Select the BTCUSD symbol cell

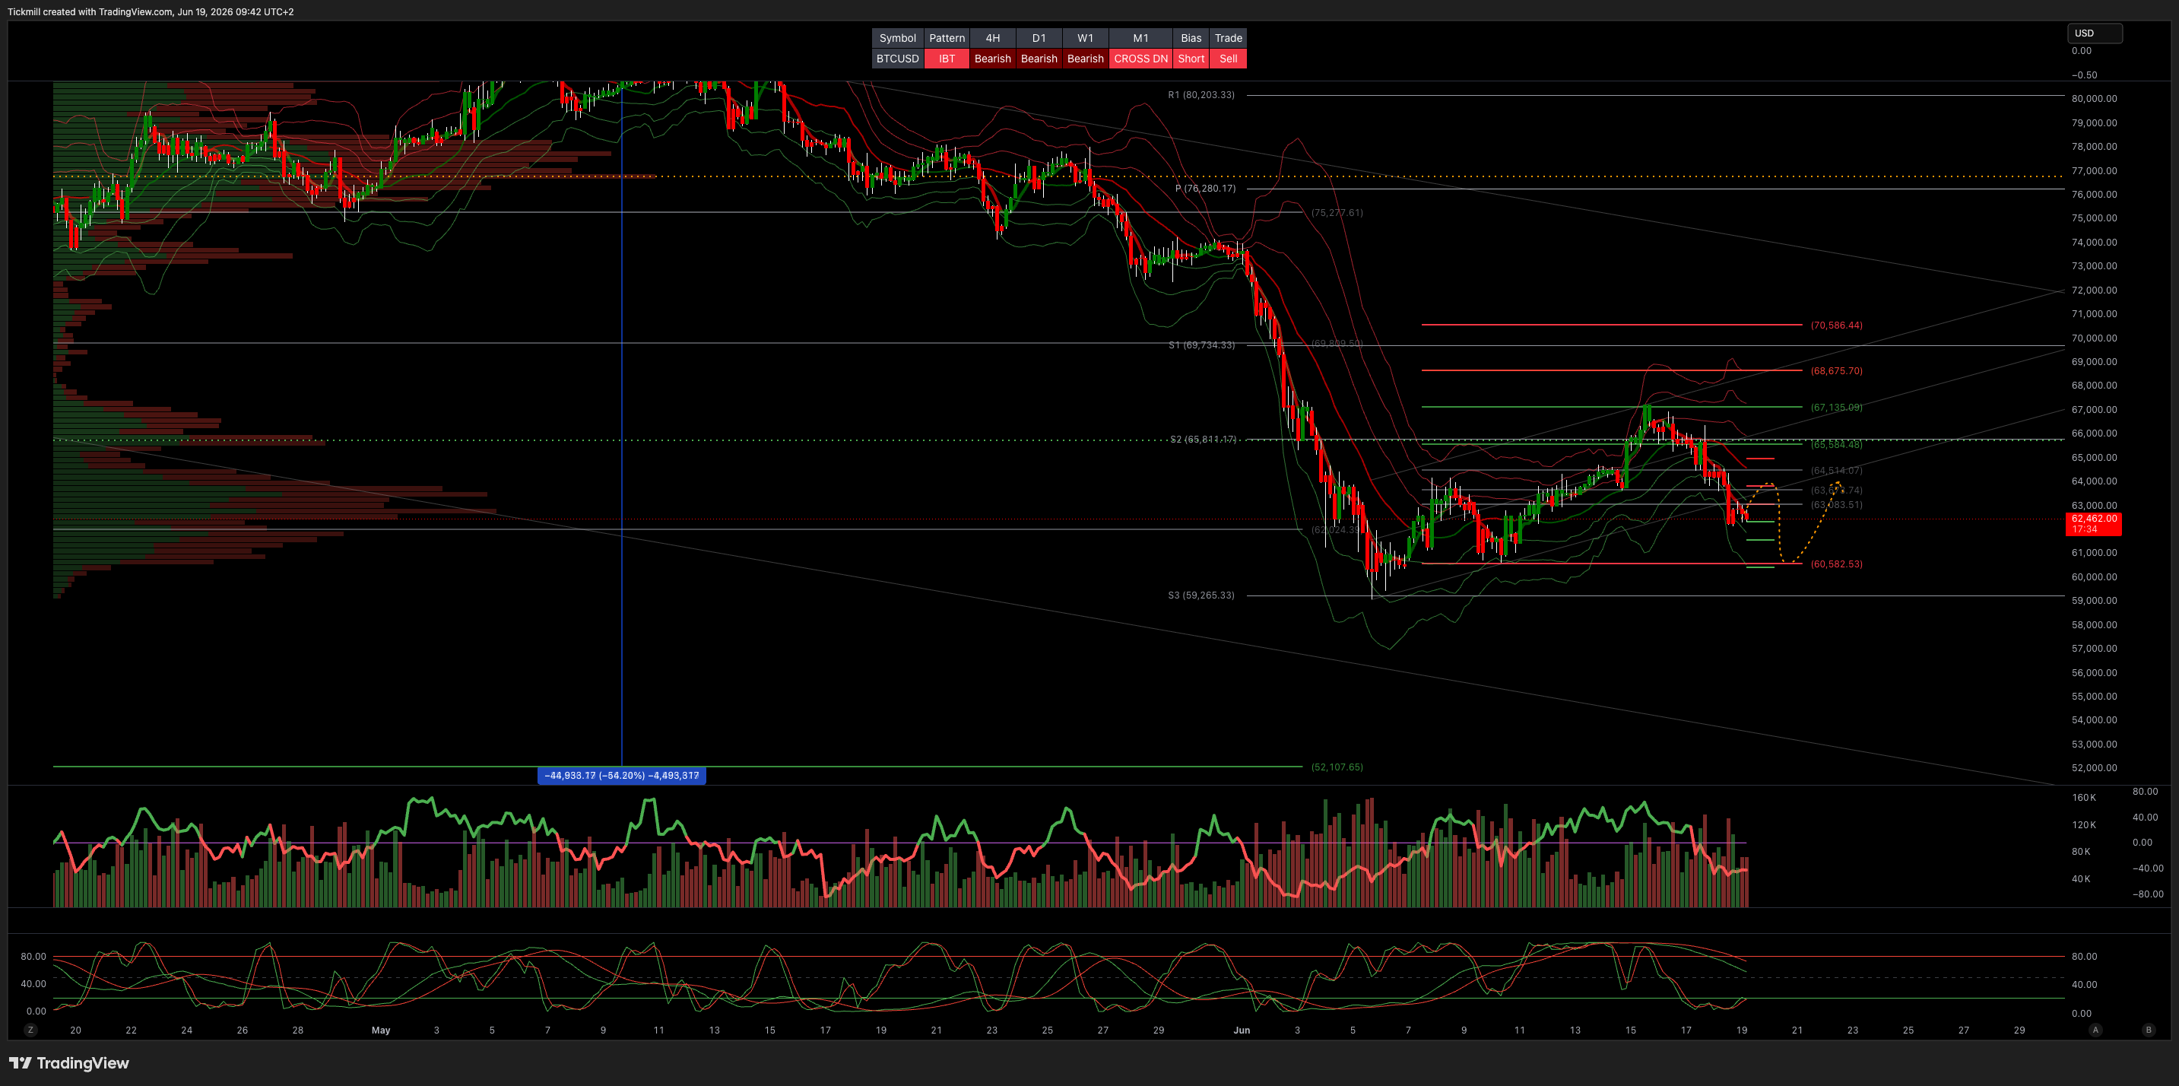point(897,59)
